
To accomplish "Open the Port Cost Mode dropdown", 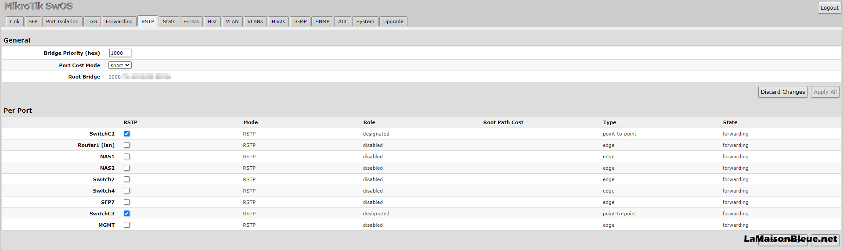I will [x=120, y=65].
